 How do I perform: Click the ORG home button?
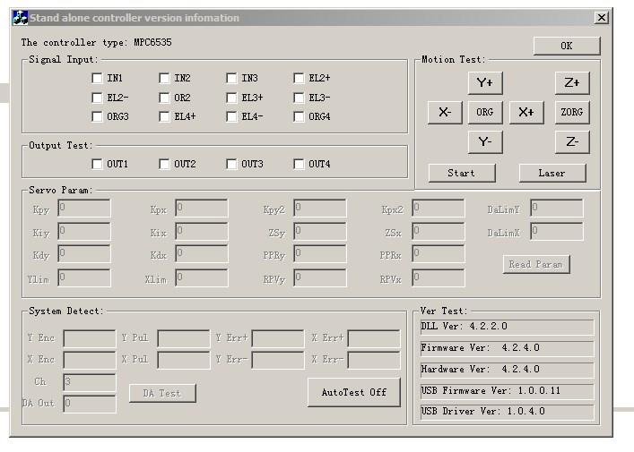tap(484, 112)
